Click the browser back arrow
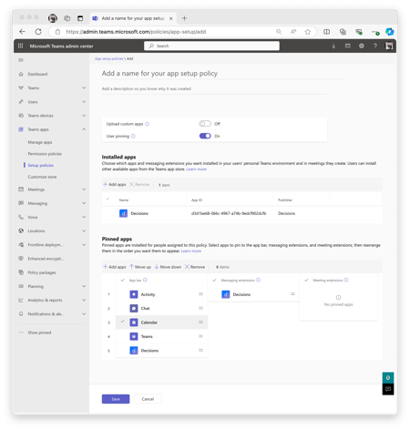 click(x=22, y=32)
